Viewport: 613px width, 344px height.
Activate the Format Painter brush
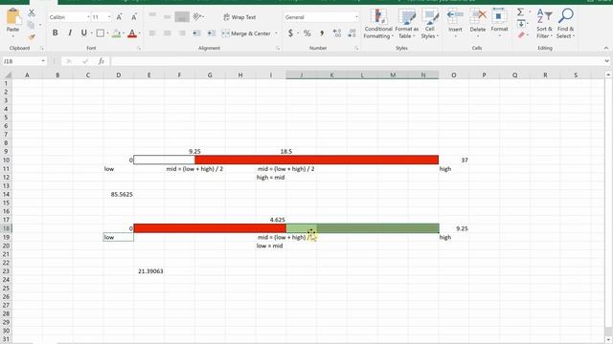click(32, 36)
